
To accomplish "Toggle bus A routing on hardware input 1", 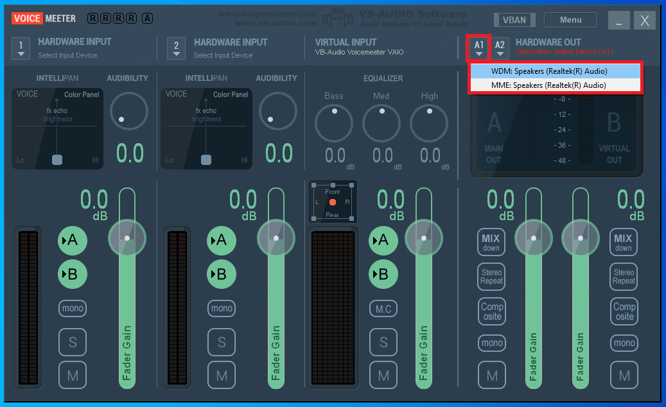I will (72, 240).
